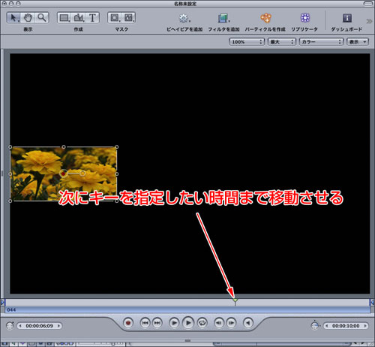This screenshot has width=375, height=347.
Task: Select the arrow selection tool
Action: pos(13,18)
